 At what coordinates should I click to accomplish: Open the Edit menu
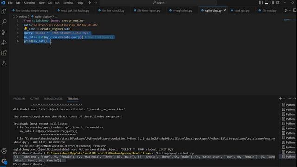[x=18, y=3]
